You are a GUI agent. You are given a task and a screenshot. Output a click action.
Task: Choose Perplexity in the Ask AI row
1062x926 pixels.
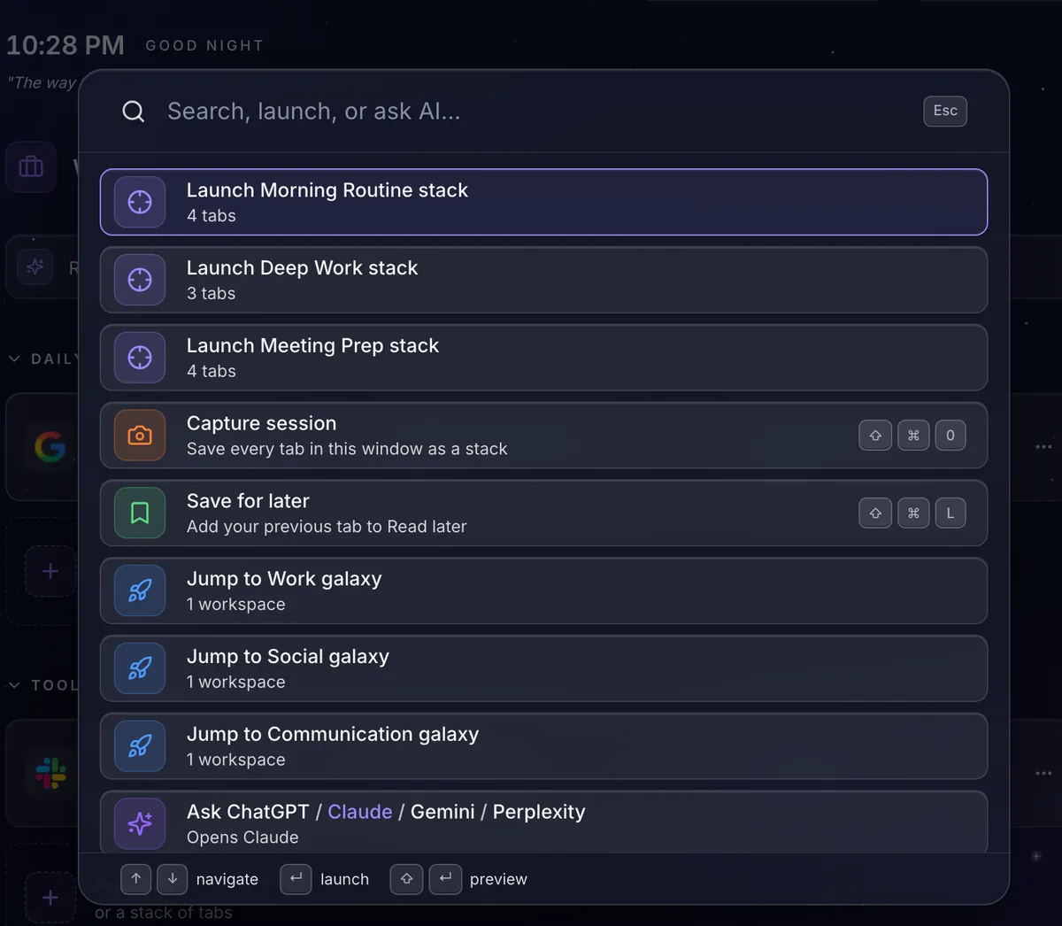click(539, 812)
